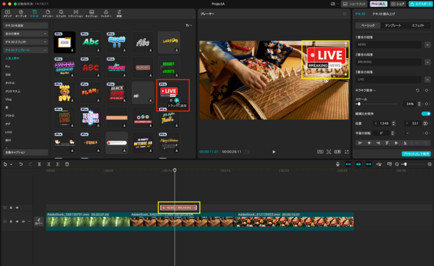
Task: Click download icon on green Abc template
Action: pyautogui.click(x=98, y=50)
